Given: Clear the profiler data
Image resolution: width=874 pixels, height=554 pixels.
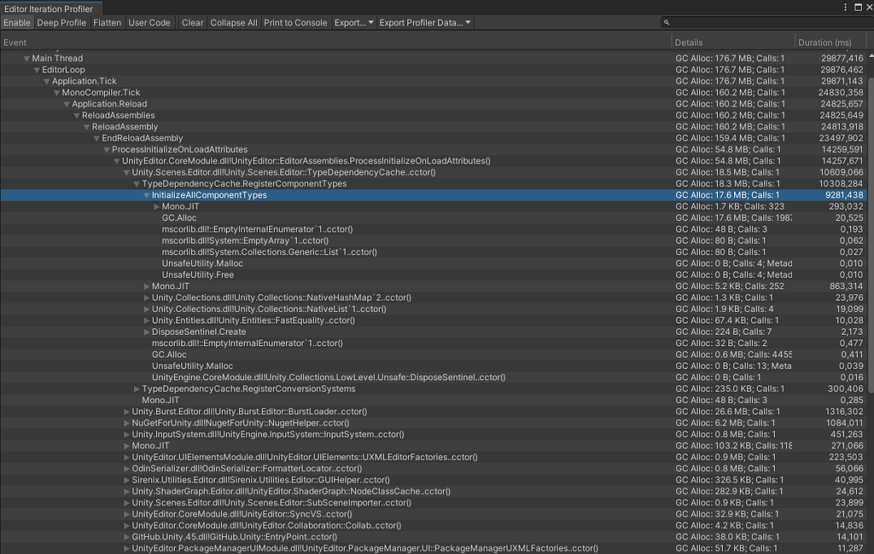Looking at the screenshot, I should tap(192, 22).
